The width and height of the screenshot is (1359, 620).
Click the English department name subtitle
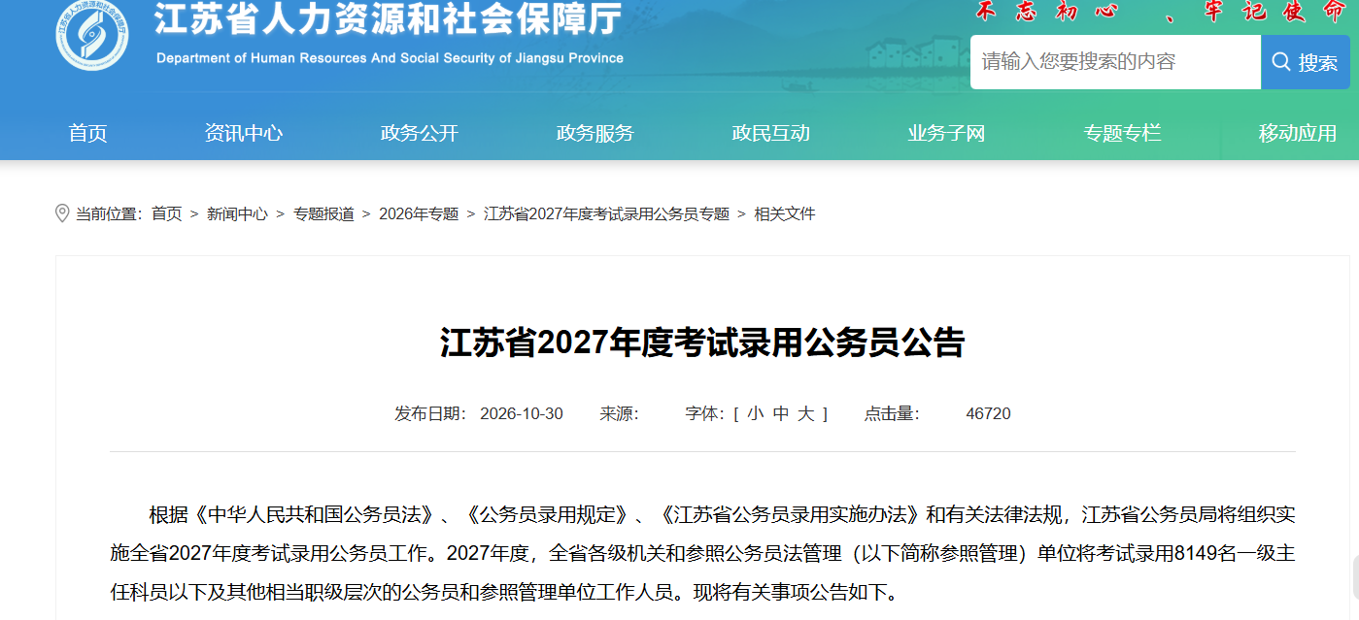[x=390, y=58]
